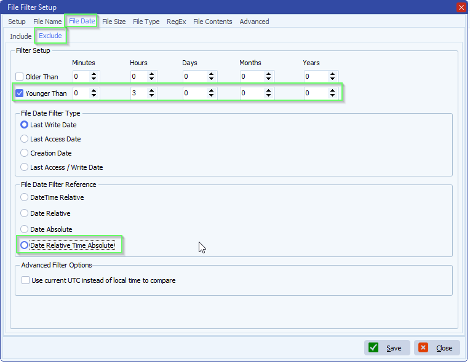This screenshot has width=470, height=364.
Task: Click the Younger Than days input field
Action: pos(195,93)
